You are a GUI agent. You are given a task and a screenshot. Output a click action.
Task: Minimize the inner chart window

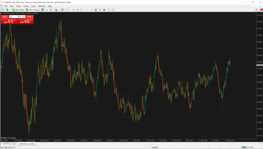[x=256, y=6]
